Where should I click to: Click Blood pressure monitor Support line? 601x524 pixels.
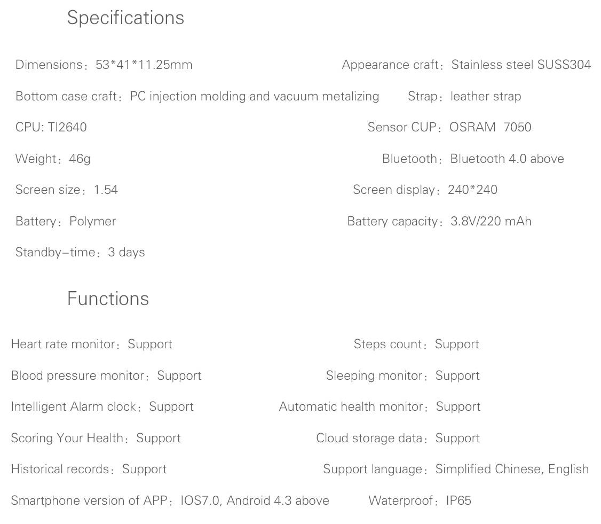click(106, 376)
